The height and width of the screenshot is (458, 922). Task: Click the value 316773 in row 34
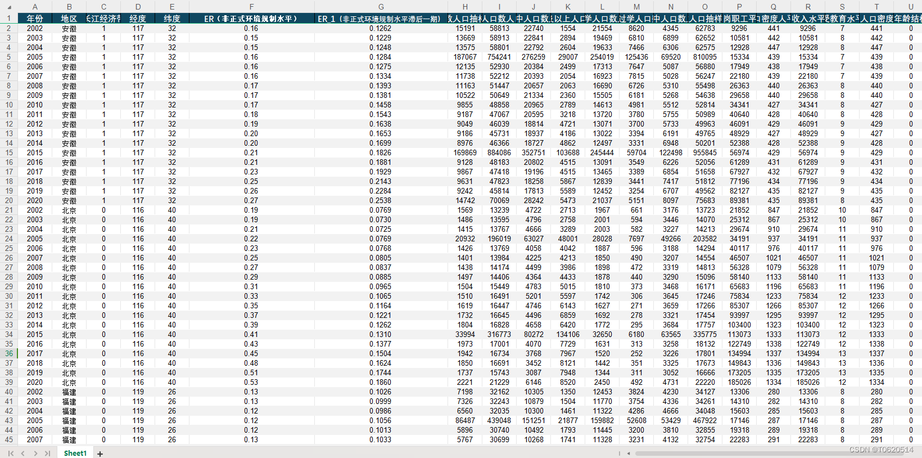[499, 334]
